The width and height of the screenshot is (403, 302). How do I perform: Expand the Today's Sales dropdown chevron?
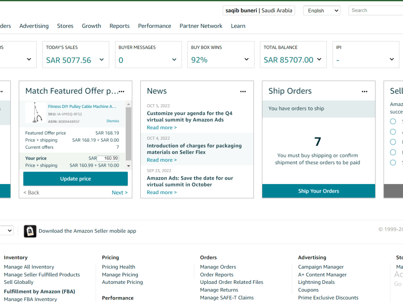(x=102, y=60)
